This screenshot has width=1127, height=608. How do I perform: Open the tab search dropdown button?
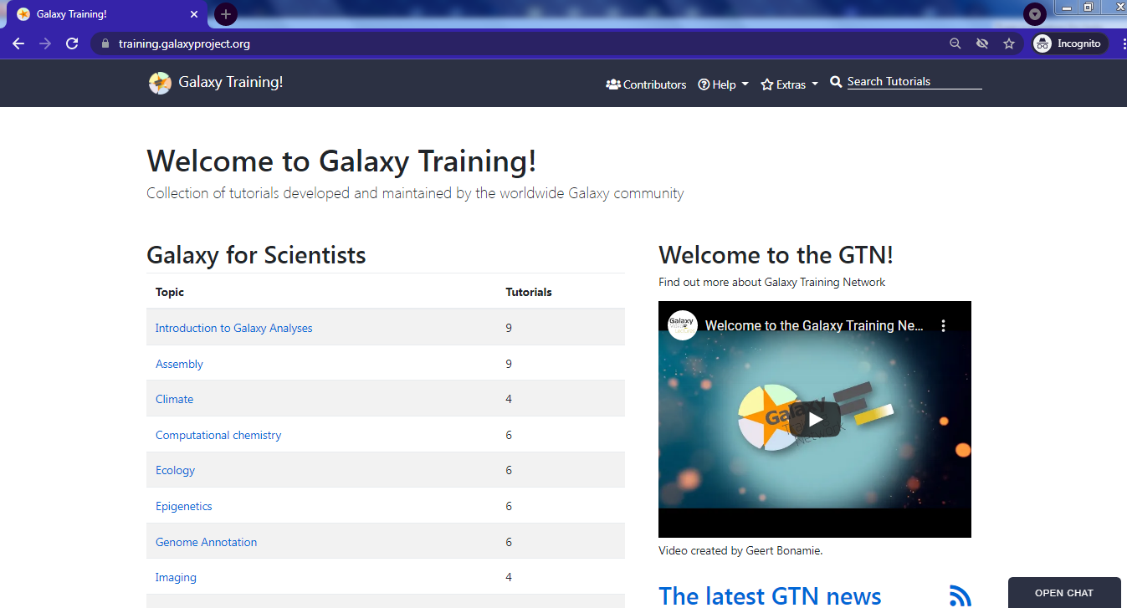pyautogui.click(x=1035, y=14)
